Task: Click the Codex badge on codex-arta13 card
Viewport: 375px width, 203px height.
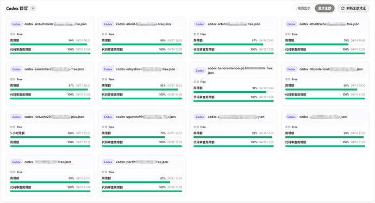Action: (x=199, y=24)
